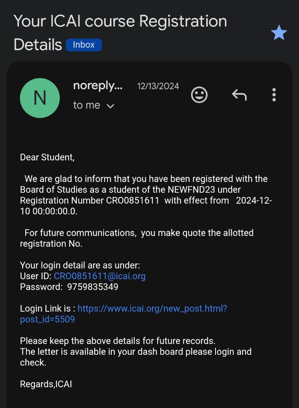Screen dimensions: 299x408
Task: Tap the "Regards,ICAI" signature
Action: point(46,384)
